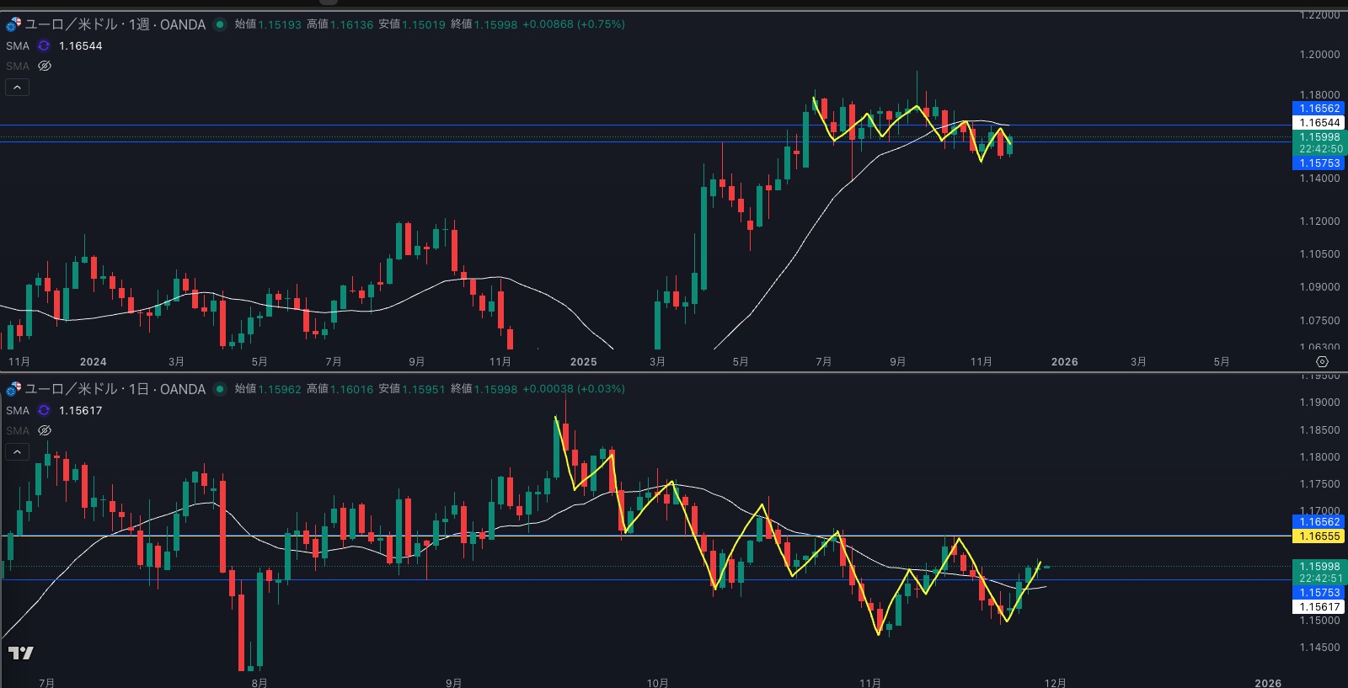The image size is (1348, 688).
Task: Click the ユーロ/米ドル 1日 OANDA symbol title
Action: point(115,389)
